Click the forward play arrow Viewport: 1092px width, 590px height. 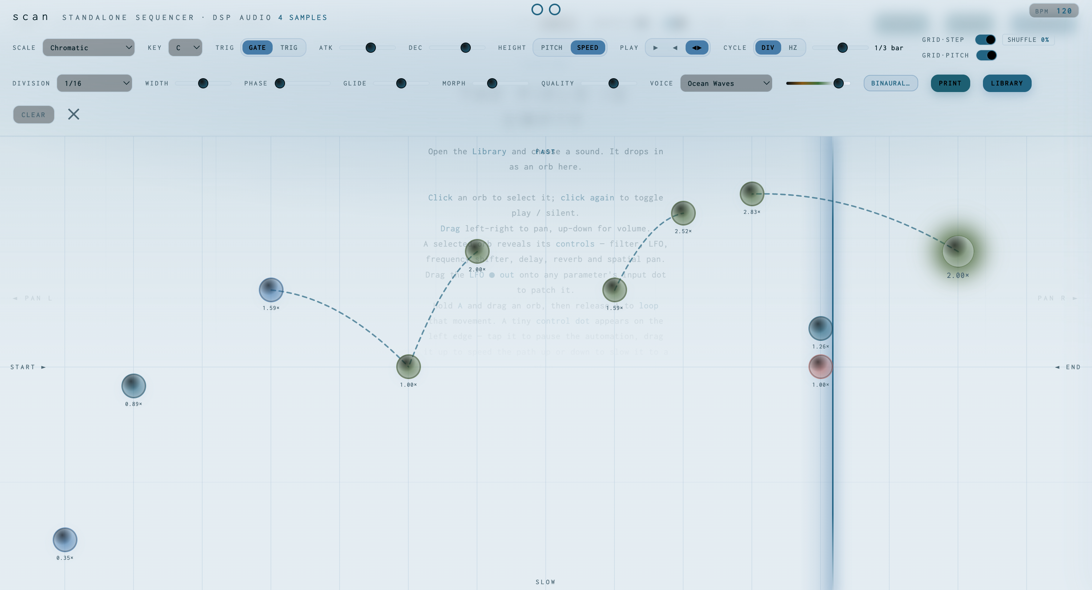click(x=656, y=48)
